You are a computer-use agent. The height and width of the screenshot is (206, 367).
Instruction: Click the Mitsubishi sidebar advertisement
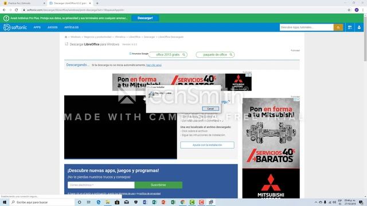(271, 148)
